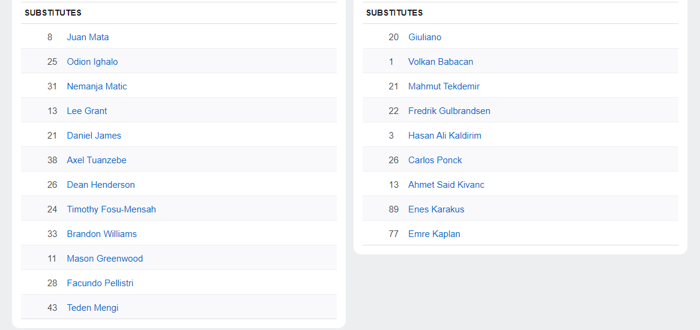Open Fredrik Gulbrandsen's profile
This screenshot has width=700, height=330.
[x=449, y=111]
